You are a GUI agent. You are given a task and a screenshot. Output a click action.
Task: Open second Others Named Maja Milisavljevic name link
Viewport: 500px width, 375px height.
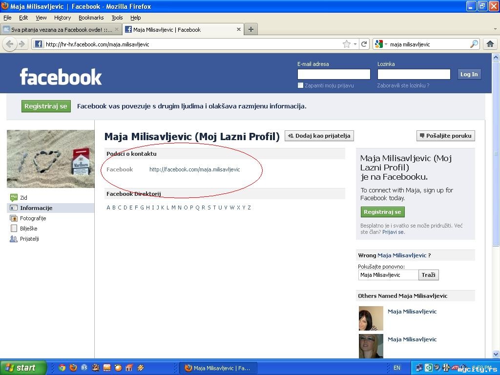point(412,339)
